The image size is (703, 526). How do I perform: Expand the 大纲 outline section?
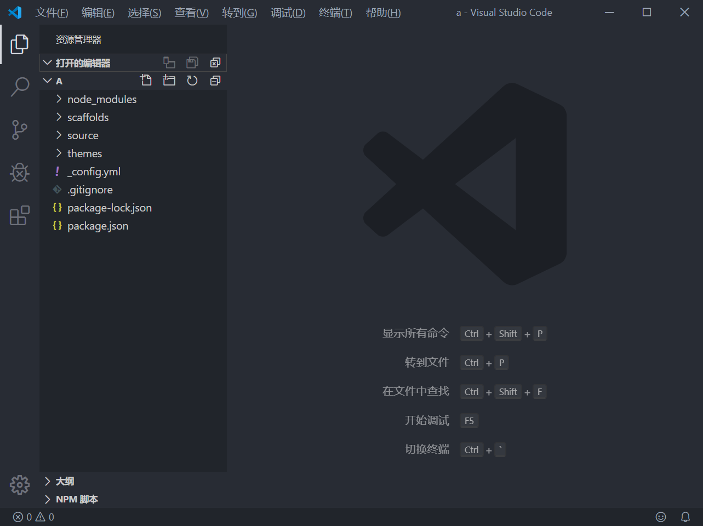65,481
